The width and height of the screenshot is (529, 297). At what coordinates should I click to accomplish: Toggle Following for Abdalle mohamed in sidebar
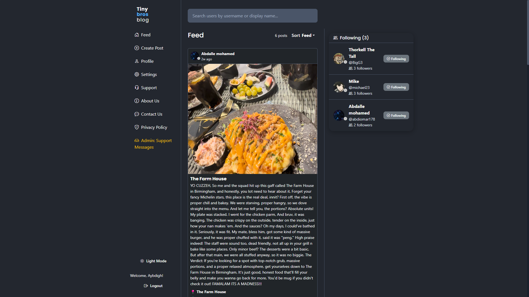[x=396, y=115]
